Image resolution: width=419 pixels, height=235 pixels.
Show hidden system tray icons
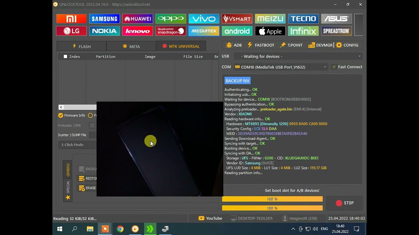(293, 229)
